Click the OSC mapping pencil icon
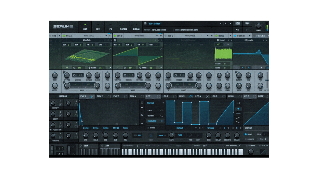The width and height of the screenshot is (326, 183). [x=239, y=146]
